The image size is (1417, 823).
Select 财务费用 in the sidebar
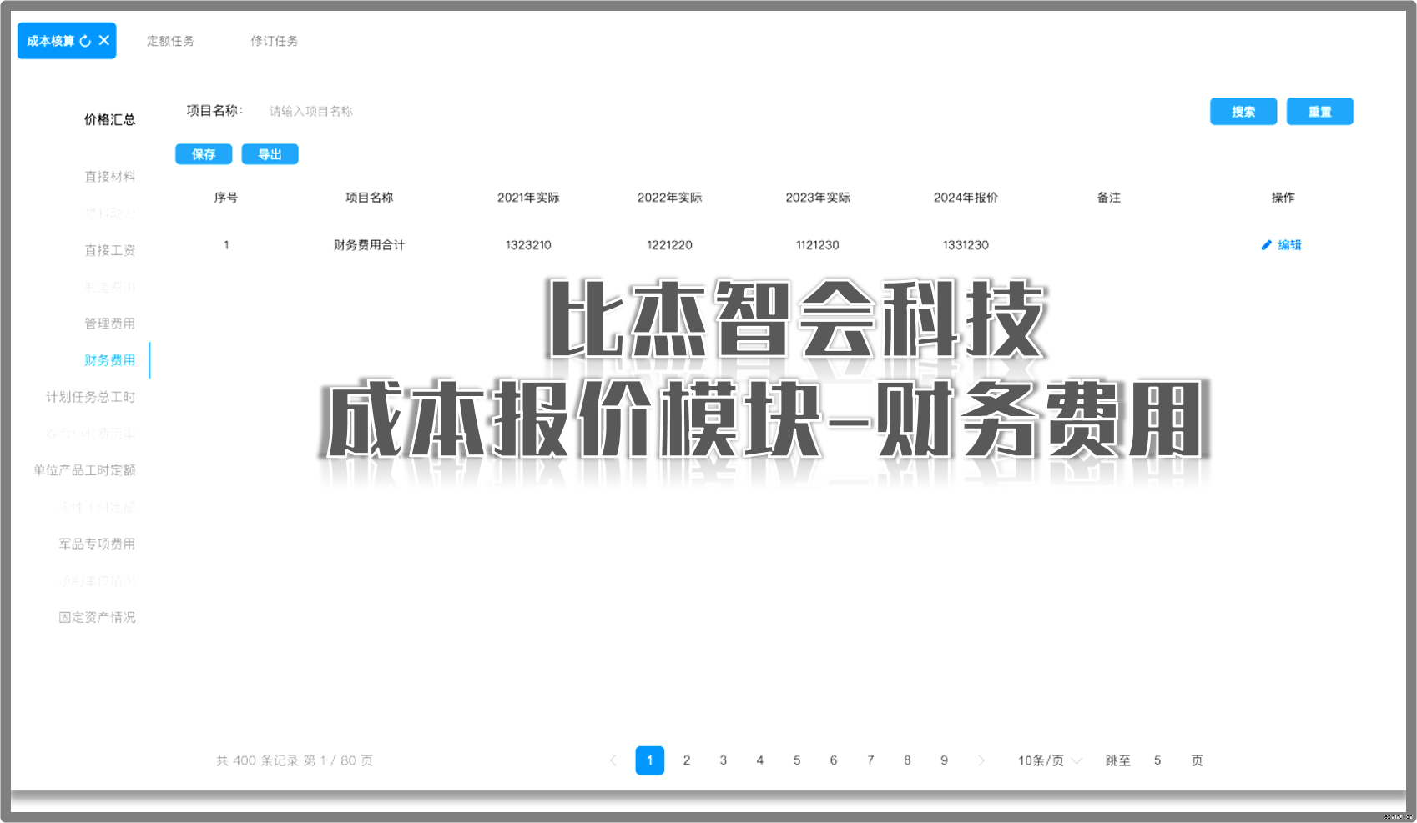[109, 360]
